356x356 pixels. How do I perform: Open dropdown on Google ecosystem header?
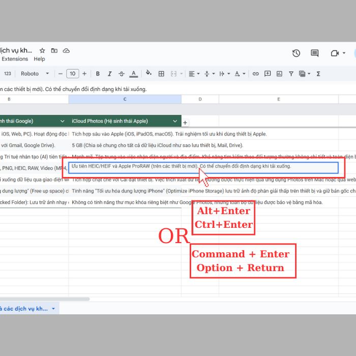click(x=62, y=121)
